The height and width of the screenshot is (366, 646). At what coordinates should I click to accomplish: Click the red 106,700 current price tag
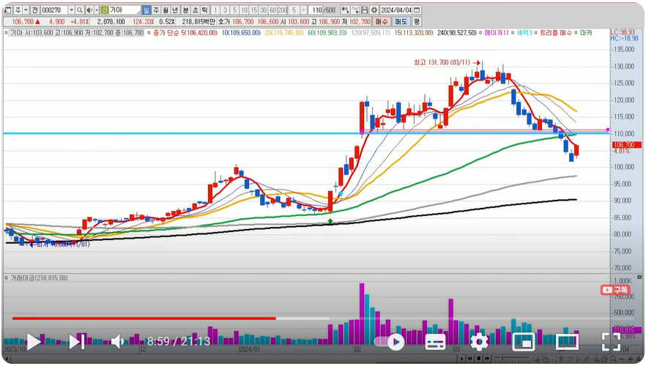[626, 145]
